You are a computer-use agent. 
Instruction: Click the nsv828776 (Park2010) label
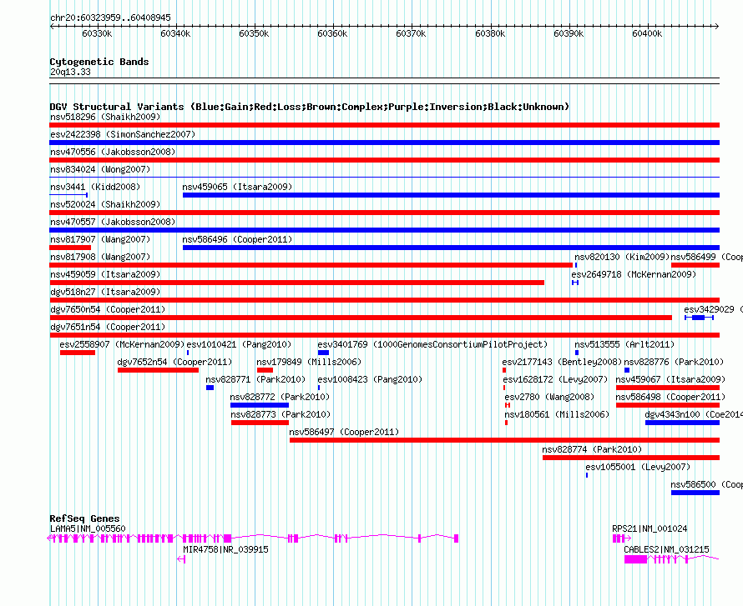click(x=674, y=362)
